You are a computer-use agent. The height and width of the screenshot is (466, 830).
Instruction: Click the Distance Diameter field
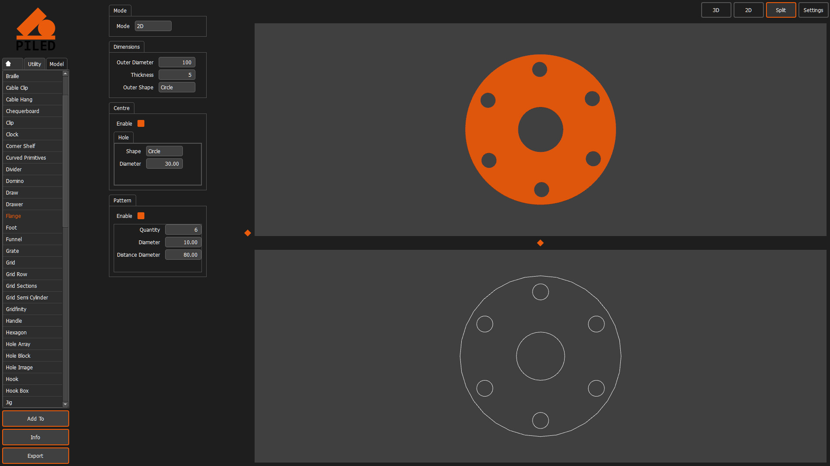[183, 255]
